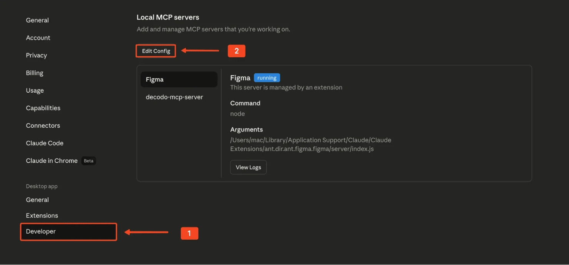Image resolution: width=569 pixels, height=265 pixels.
Task: Open General under Desktop app
Action: click(37, 200)
